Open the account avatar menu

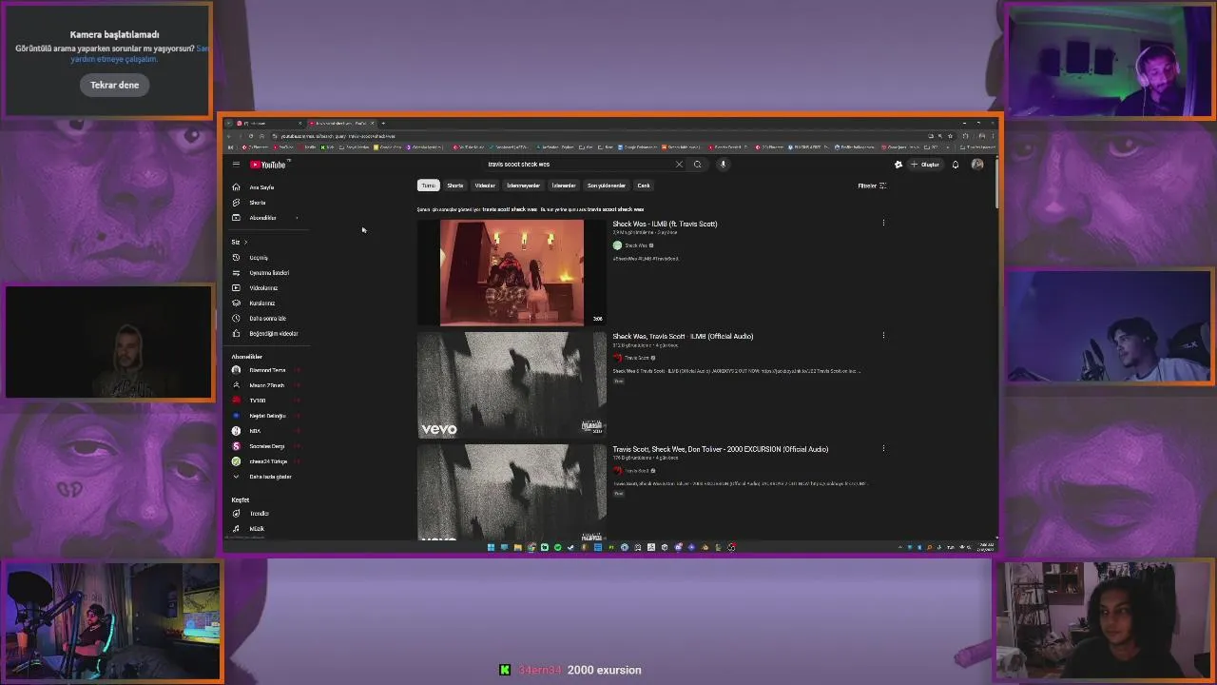977,165
